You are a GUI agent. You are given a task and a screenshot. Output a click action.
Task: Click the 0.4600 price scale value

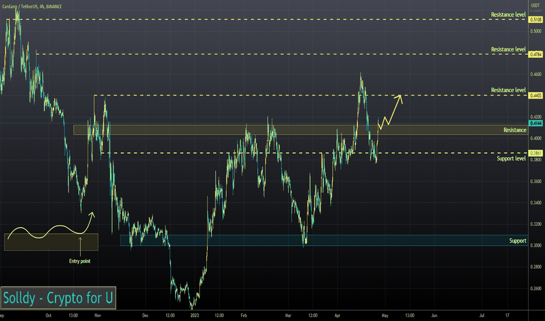[x=536, y=74]
